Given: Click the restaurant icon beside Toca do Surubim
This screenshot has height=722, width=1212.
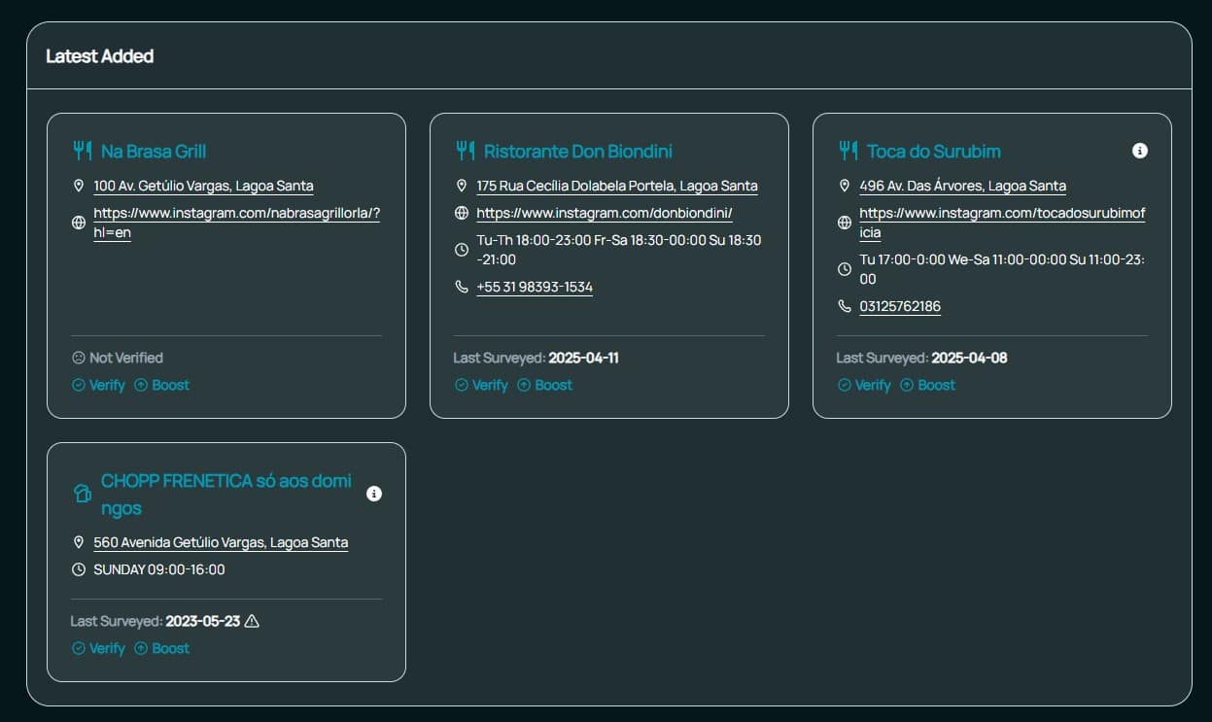Looking at the screenshot, I should click(x=848, y=151).
